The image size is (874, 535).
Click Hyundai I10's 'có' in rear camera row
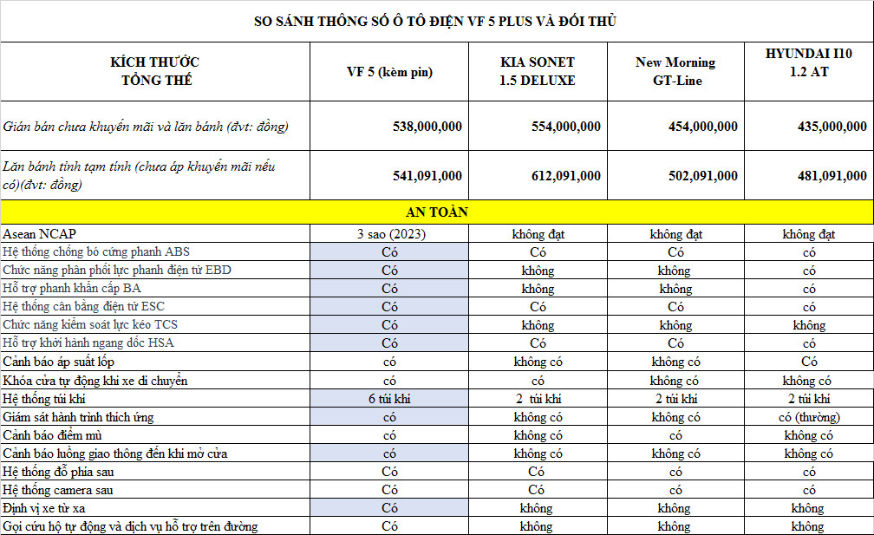(809, 491)
